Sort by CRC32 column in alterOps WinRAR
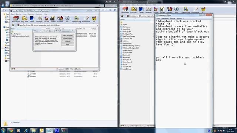This screenshot has width=237, height=133. point(94,29)
